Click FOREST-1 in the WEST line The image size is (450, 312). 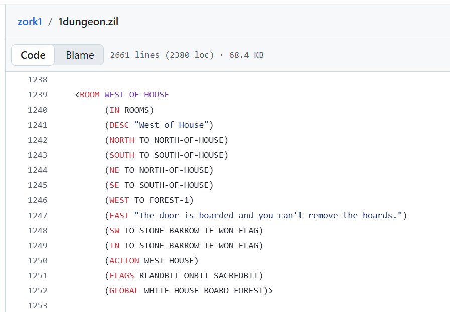[169, 200]
